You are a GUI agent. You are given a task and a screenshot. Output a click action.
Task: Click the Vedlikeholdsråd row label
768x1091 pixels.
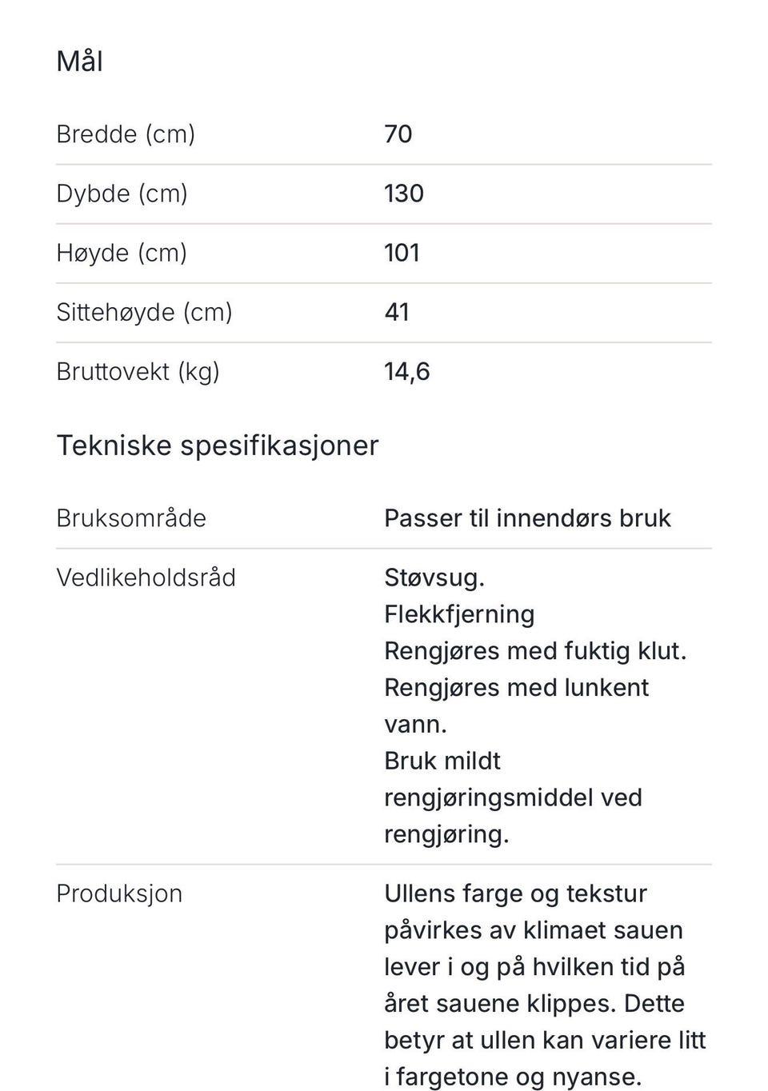pos(146,577)
